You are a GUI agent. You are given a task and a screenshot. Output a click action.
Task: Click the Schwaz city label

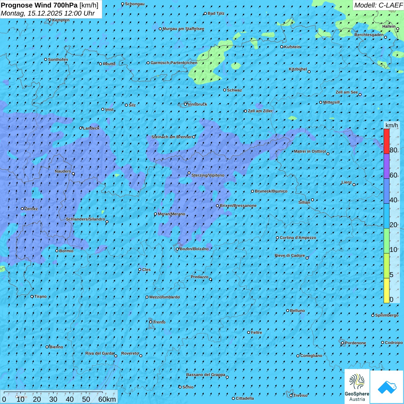(x=234, y=90)
